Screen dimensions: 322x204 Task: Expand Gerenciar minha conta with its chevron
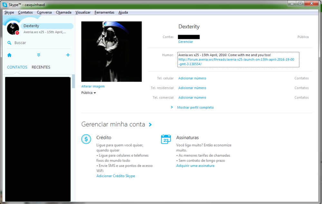[x=151, y=124]
